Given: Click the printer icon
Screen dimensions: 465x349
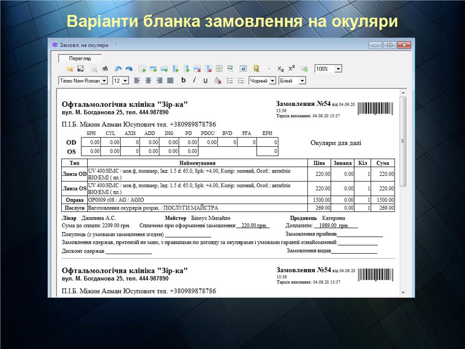Looking at the screenshot, I should click(x=105, y=69).
